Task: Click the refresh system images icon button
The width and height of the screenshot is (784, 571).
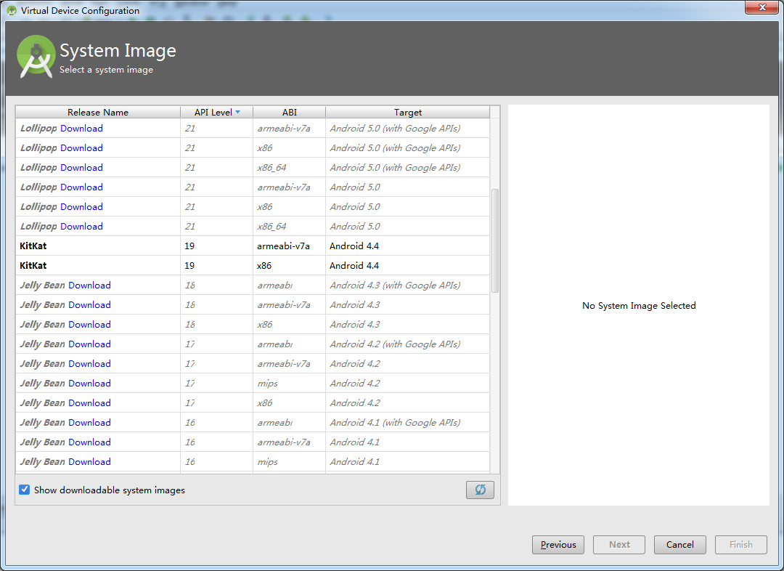Action: pyautogui.click(x=480, y=490)
